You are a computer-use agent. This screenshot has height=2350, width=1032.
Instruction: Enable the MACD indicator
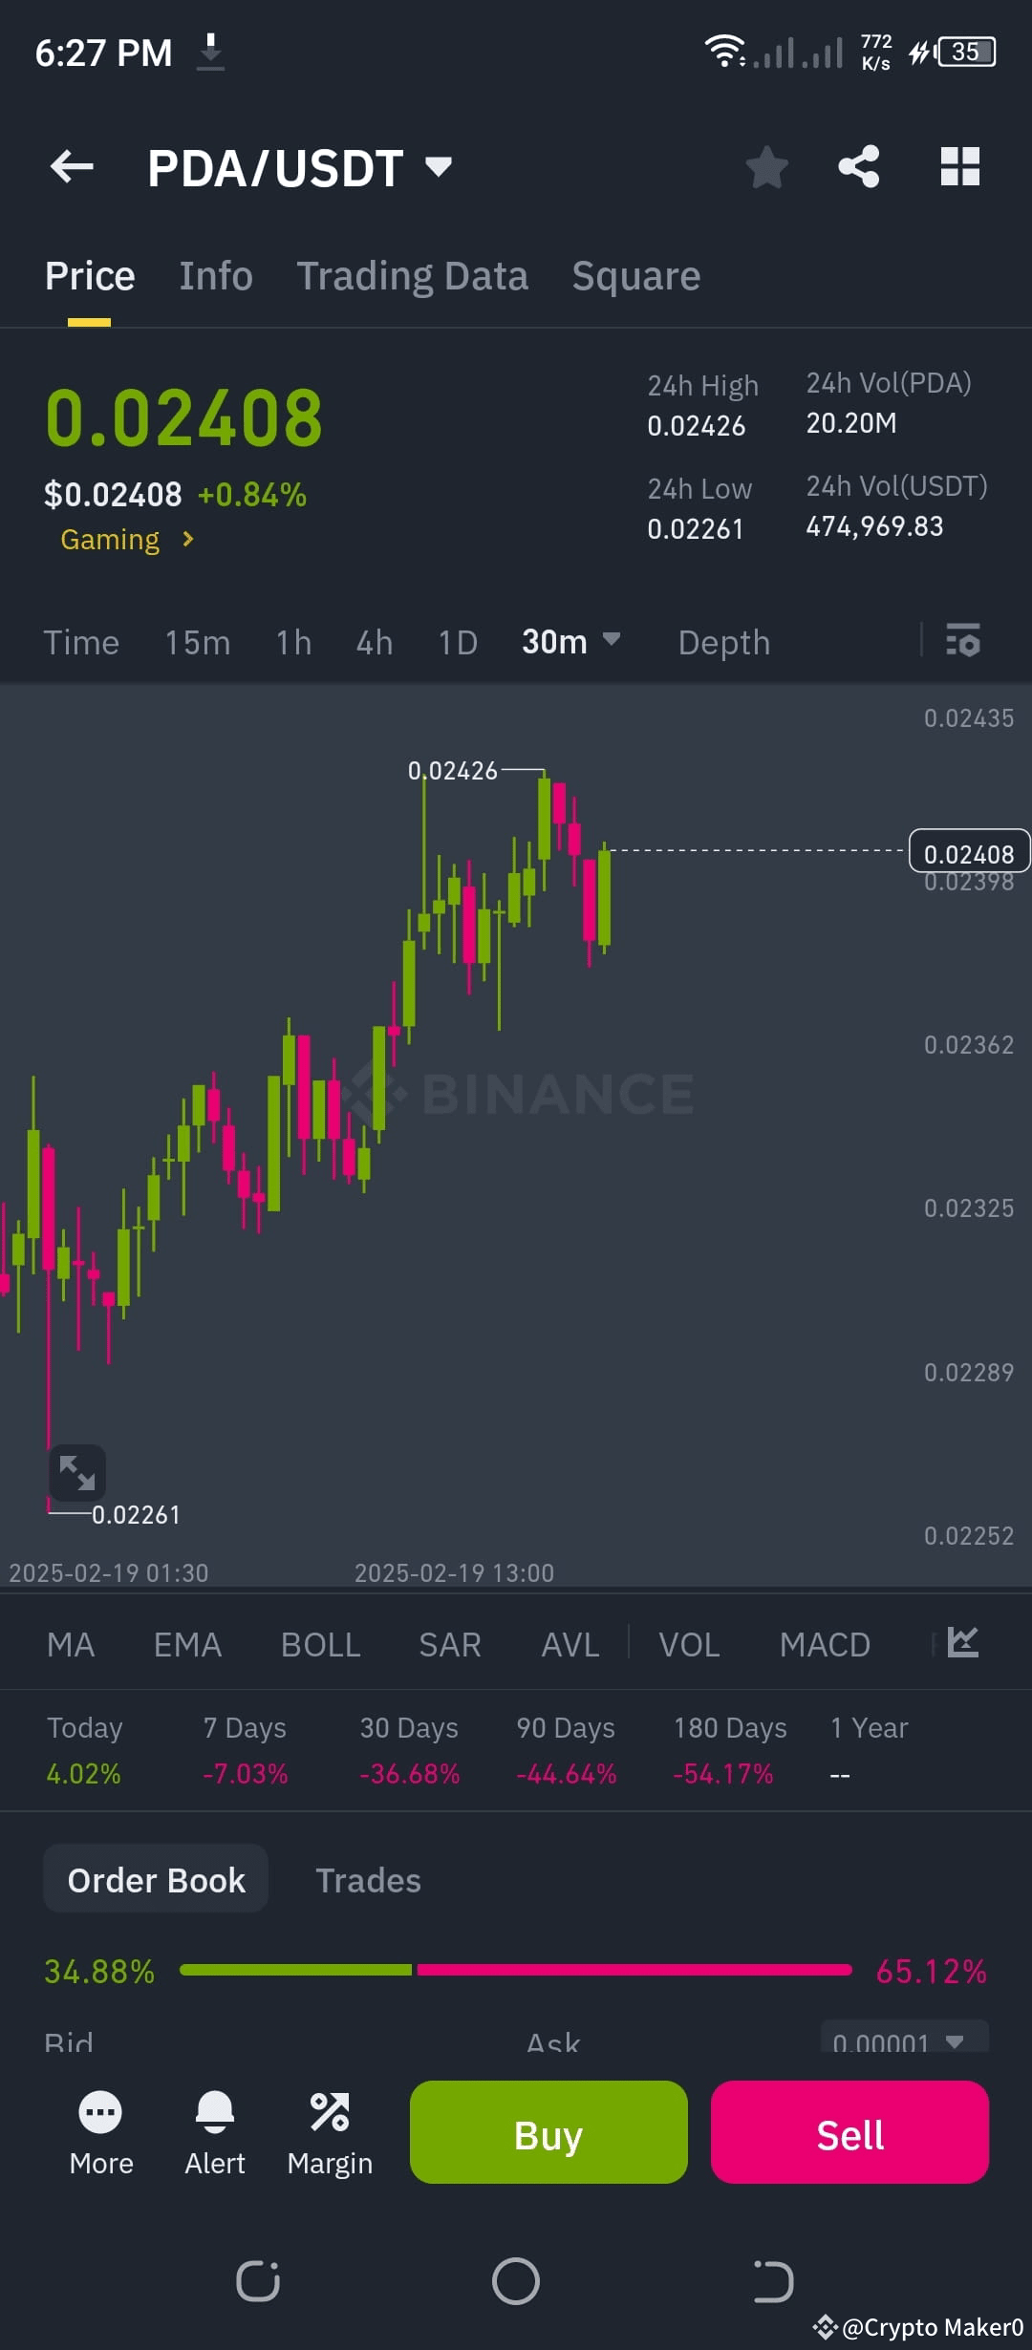(x=825, y=1643)
